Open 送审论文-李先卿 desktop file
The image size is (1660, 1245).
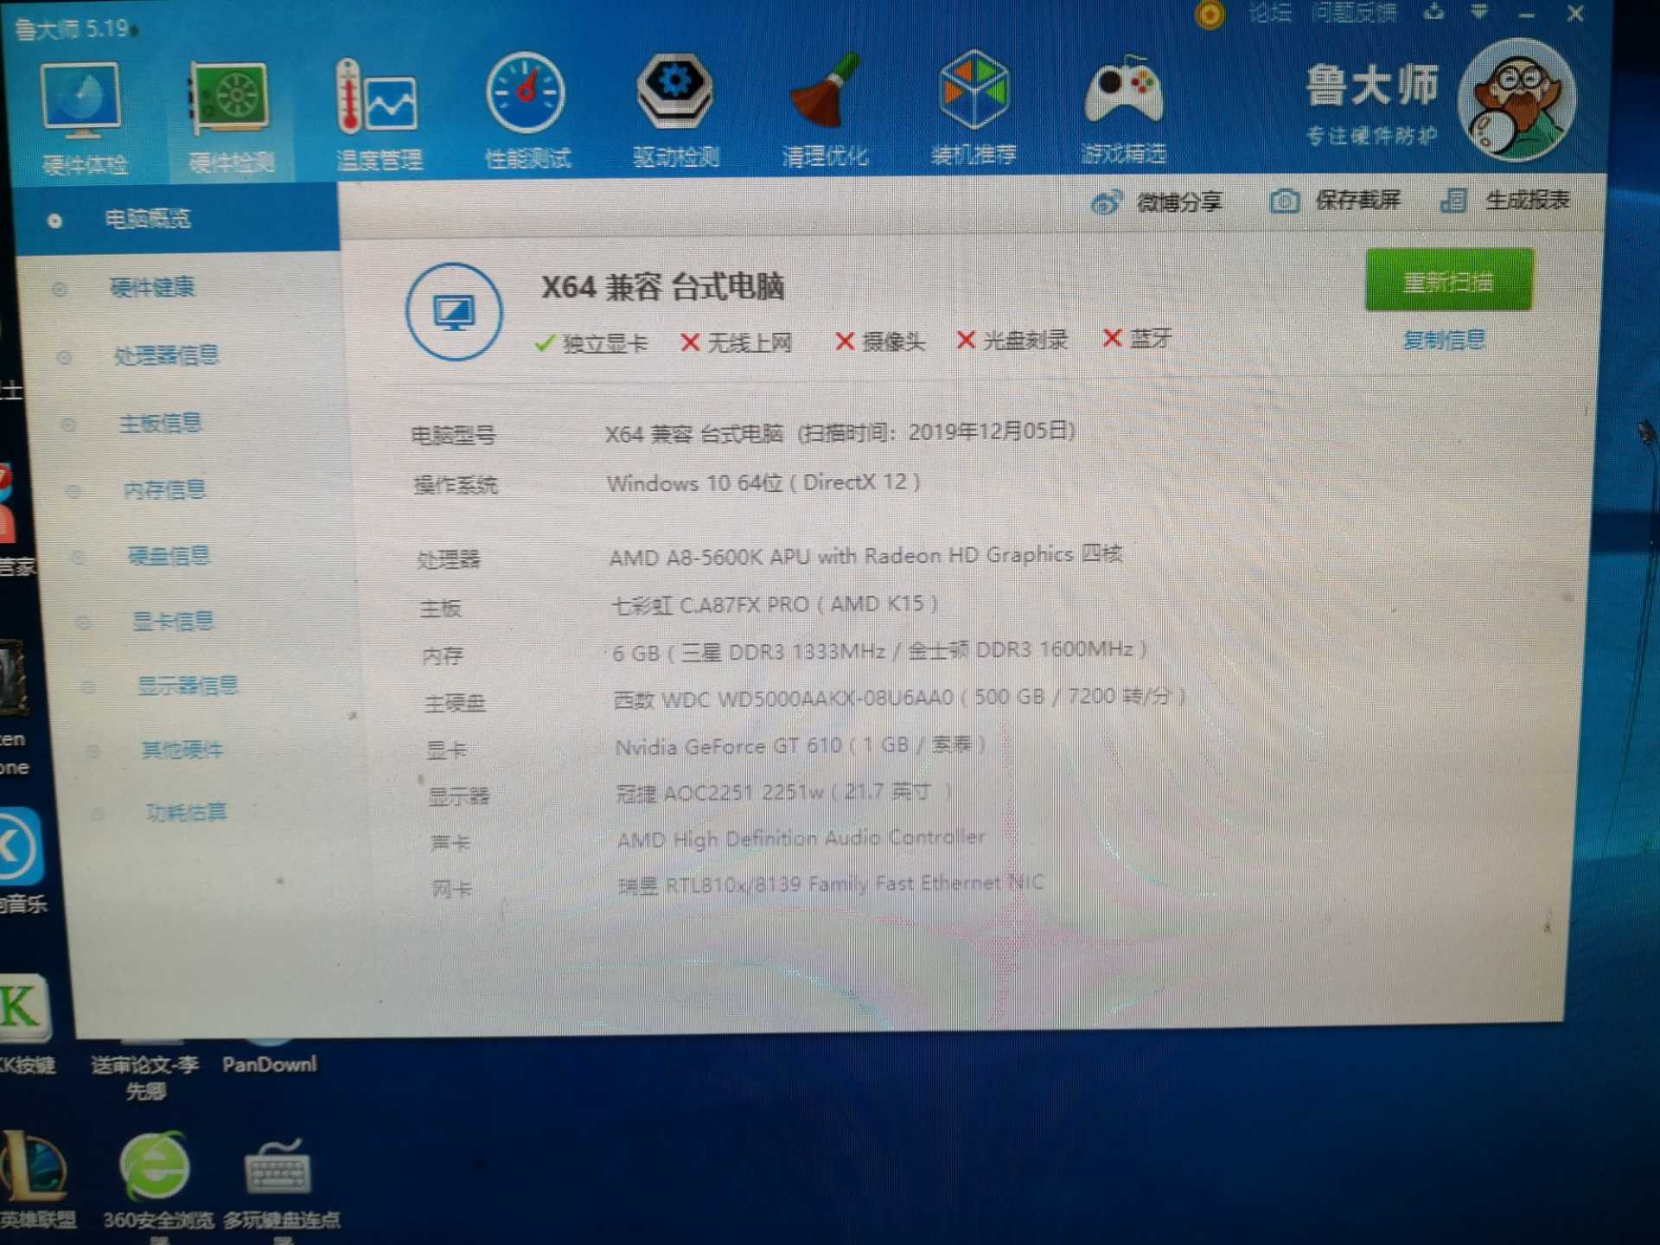(145, 1070)
